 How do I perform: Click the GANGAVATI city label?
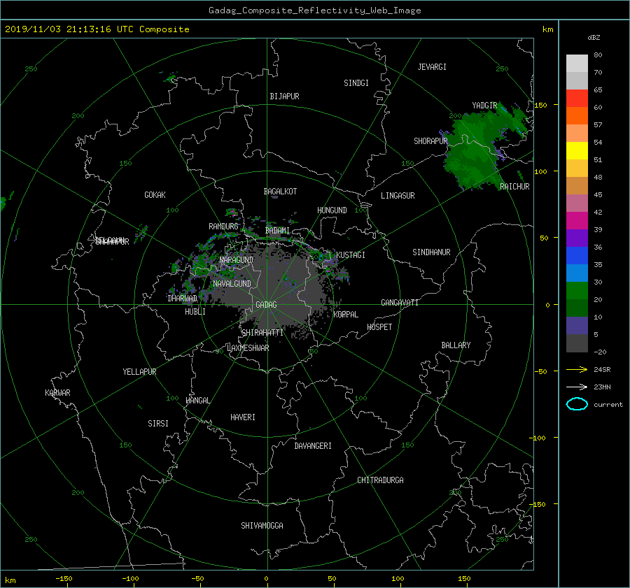pyautogui.click(x=400, y=303)
